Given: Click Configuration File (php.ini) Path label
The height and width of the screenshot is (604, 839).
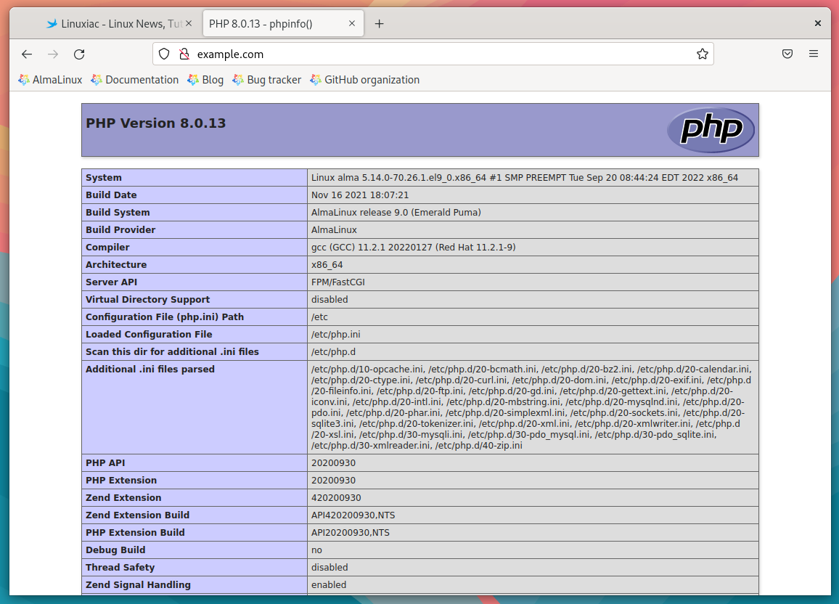Looking at the screenshot, I should [165, 317].
